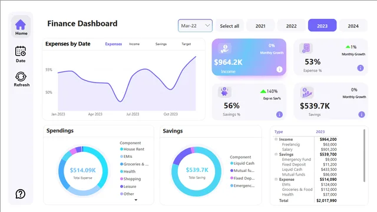Viewport: 377px width, 212px height.
Task: Go to the Home sidebar icon
Action: [x=21, y=27]
